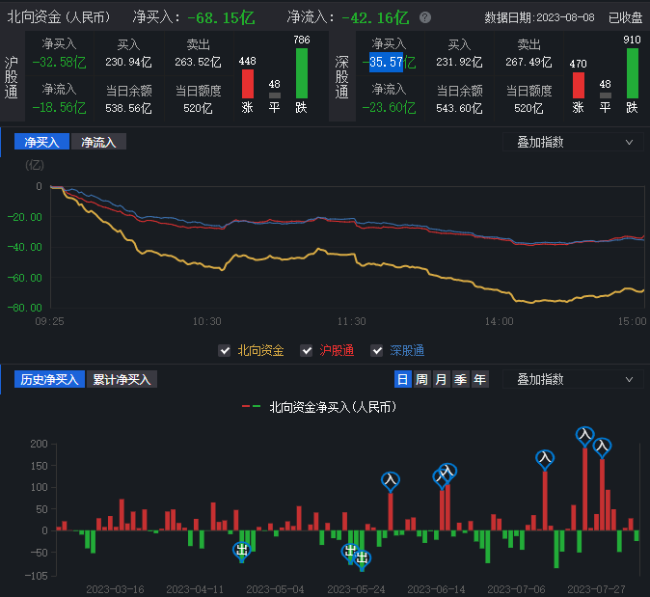Click the 出 outflow marker near 2023-05-04

click(241, 550)
